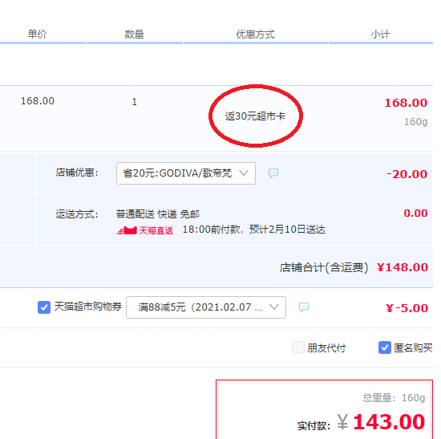Disable the 匿名购买 checkbox
The width and height of the screenshot is (441, 439).
coord(384,348)
